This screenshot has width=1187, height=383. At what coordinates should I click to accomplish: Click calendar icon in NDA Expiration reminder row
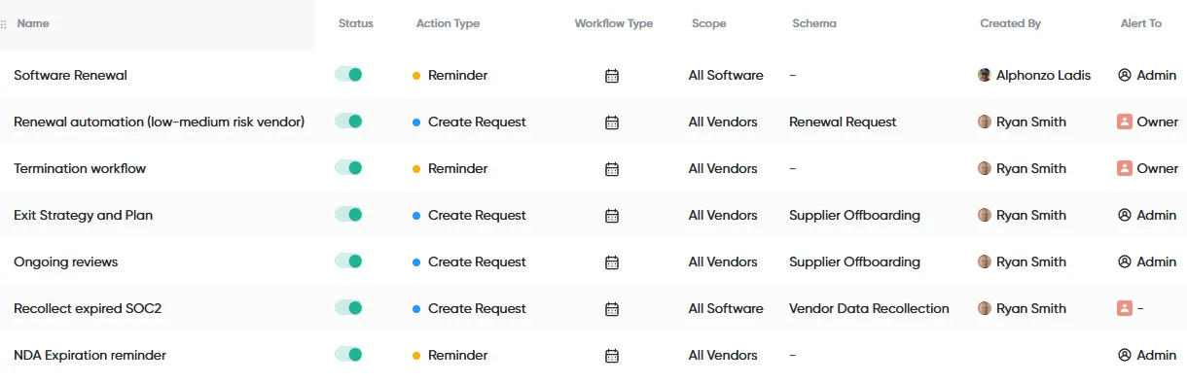612,356
